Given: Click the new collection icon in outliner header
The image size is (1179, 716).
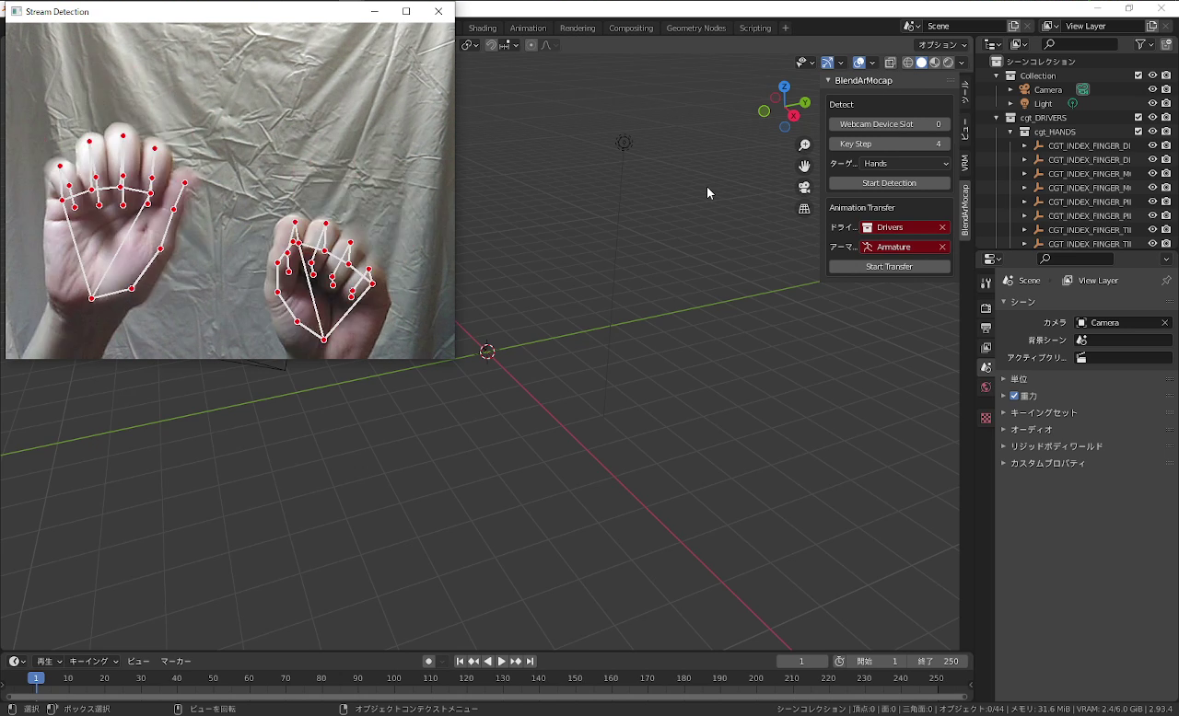Looking at the screenshot, I should pos(1165,44).
